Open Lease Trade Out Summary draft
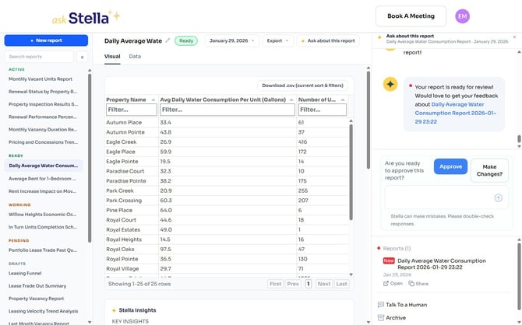Image resolution: width=522 pixels, height=325 pixels. pos(37,286)
